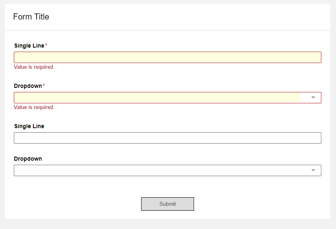Image resolution: width=336 pixels, height=229 pixels.
Task: Submit the form with the Submit button
Action: [168, 204]
